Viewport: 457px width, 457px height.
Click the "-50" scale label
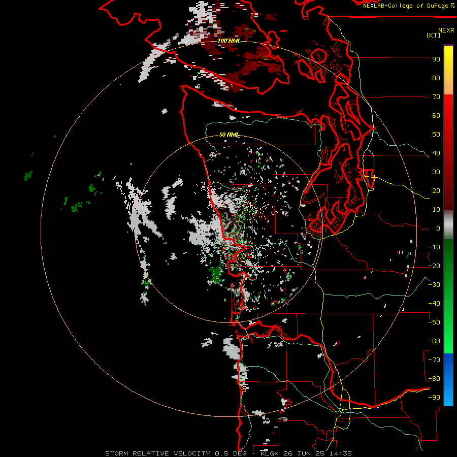[x=434, y=322]
